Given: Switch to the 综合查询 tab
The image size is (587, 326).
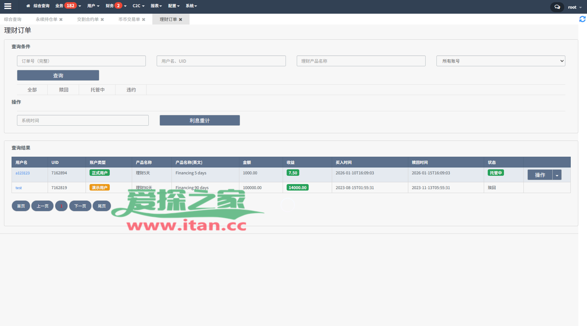Looking at the screenshot, I should 13,19.
